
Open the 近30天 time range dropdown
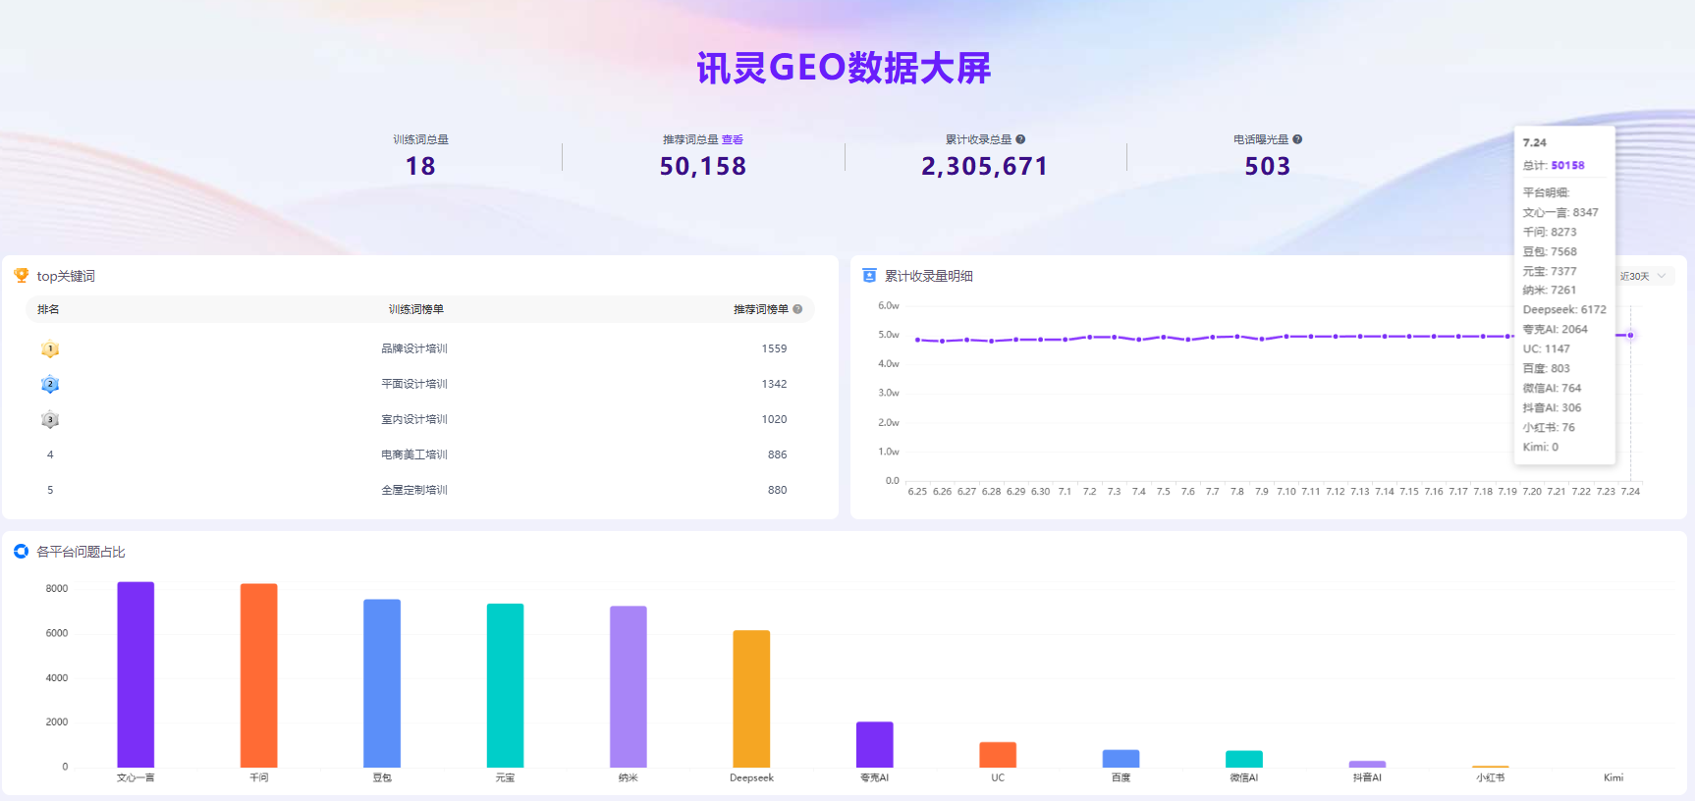pyautogui.click(x=1644, y=276)
